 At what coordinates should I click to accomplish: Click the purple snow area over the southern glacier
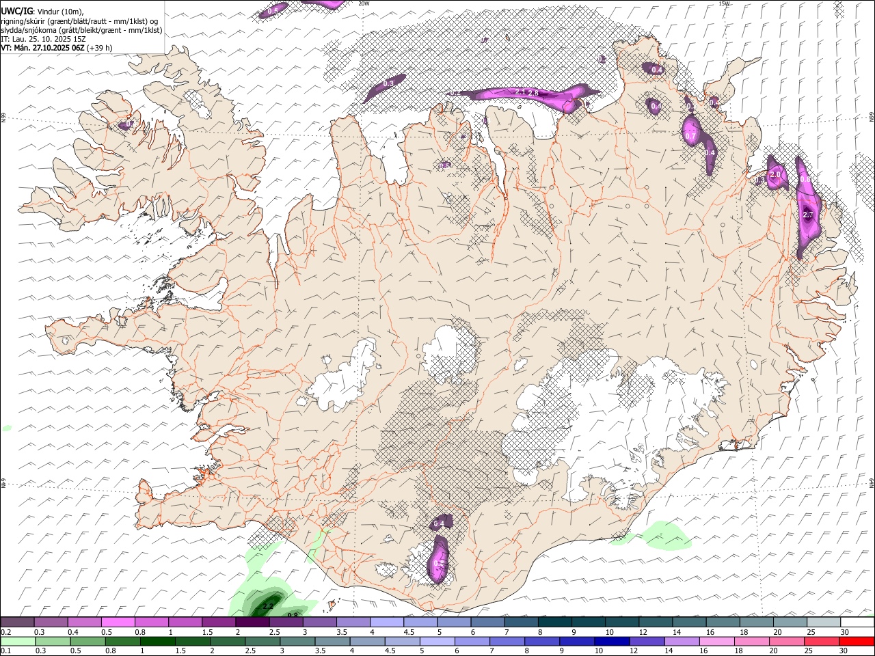[438, 560]
